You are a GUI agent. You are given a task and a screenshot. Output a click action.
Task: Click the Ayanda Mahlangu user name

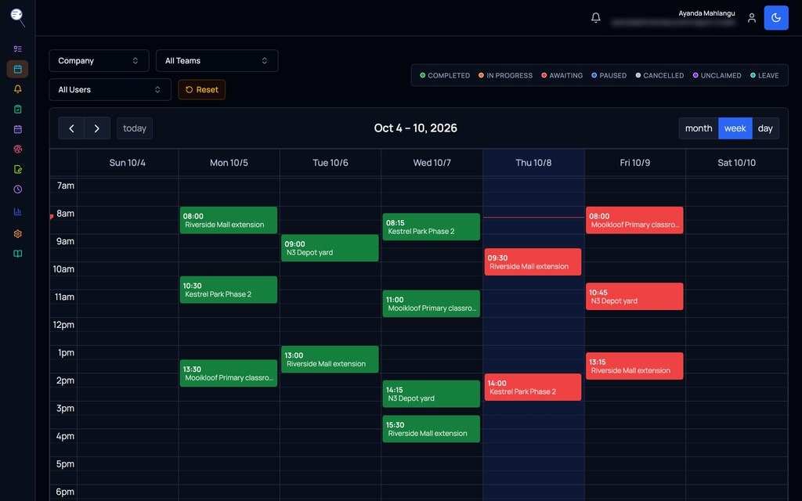[x=706, y=13]
